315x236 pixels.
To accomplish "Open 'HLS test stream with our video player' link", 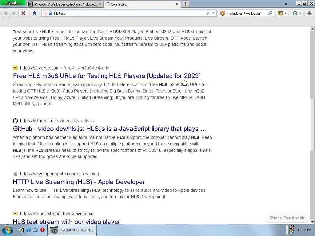I will 66,221.
